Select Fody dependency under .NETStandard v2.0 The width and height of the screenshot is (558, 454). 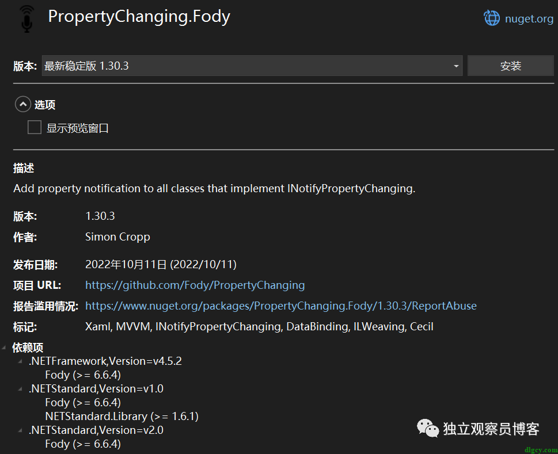[x=83, y=444]
